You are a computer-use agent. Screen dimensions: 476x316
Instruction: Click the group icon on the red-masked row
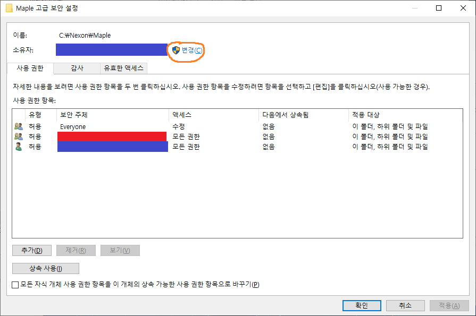19,136
